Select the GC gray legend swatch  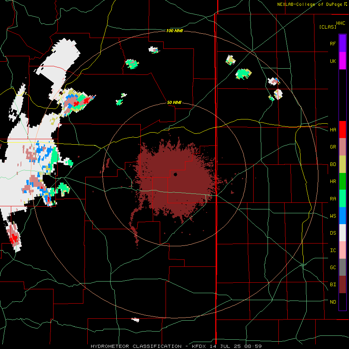(x=342, y=267)
